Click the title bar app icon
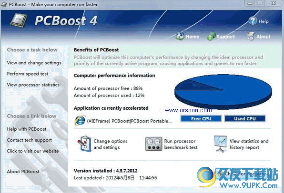This screenshot has width=284, height=193. [4, 5]
